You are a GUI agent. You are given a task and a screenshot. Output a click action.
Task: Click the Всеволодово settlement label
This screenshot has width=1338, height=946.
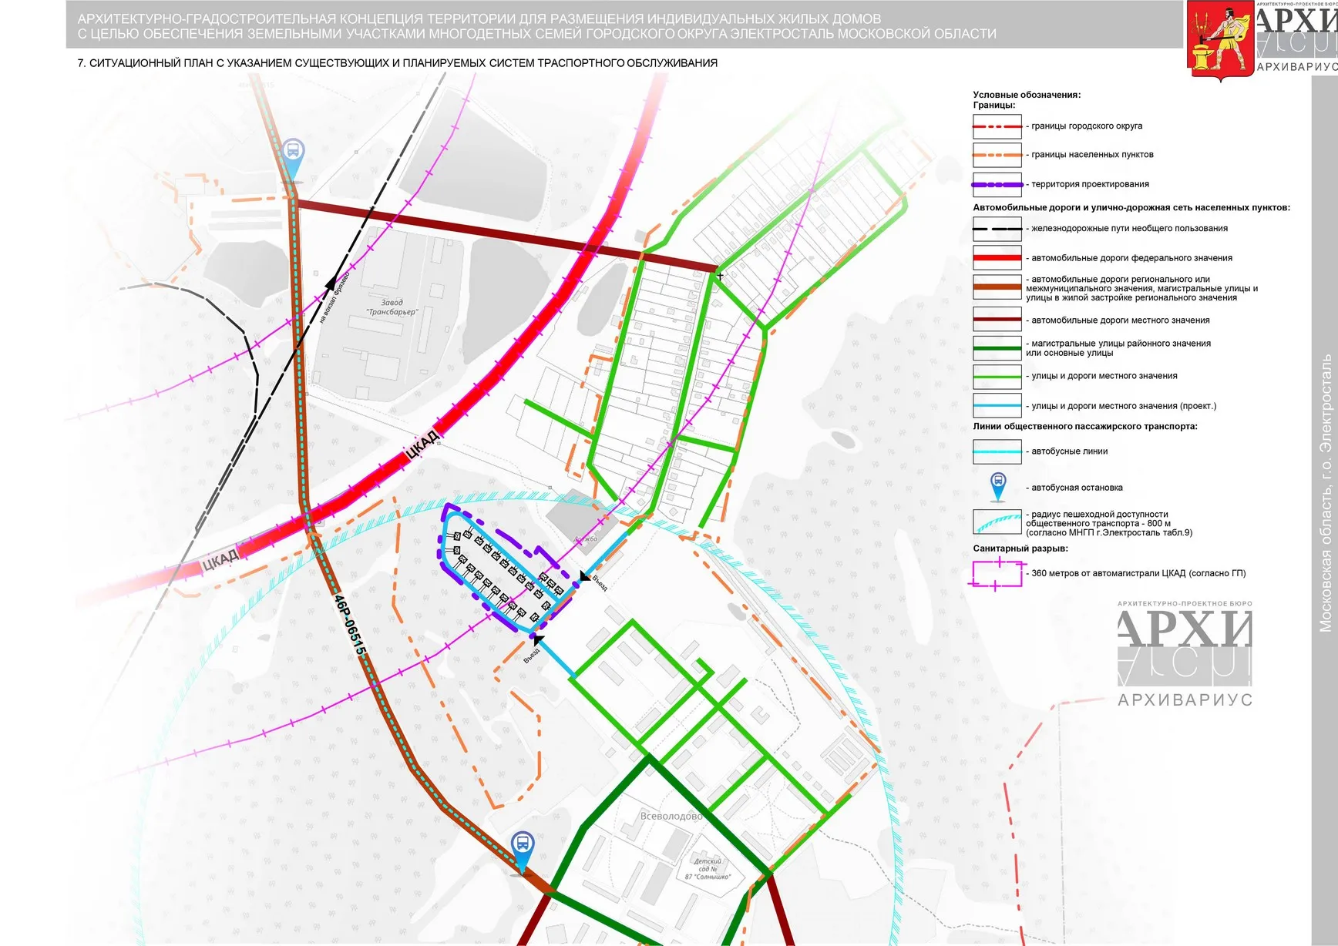[671, 816]
